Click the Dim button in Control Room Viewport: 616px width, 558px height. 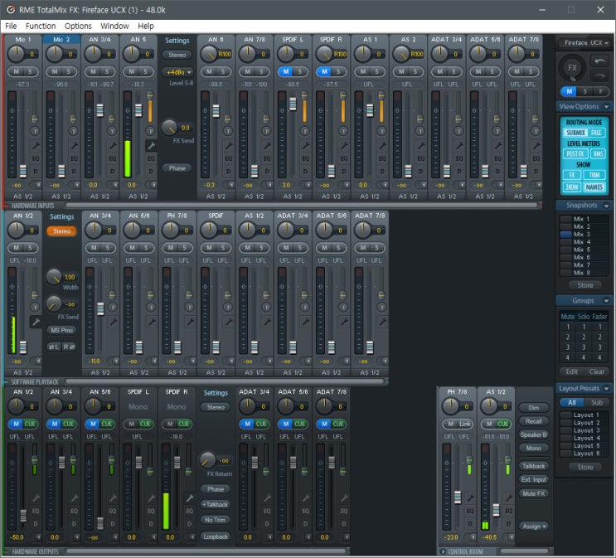[x=533, y=408]
